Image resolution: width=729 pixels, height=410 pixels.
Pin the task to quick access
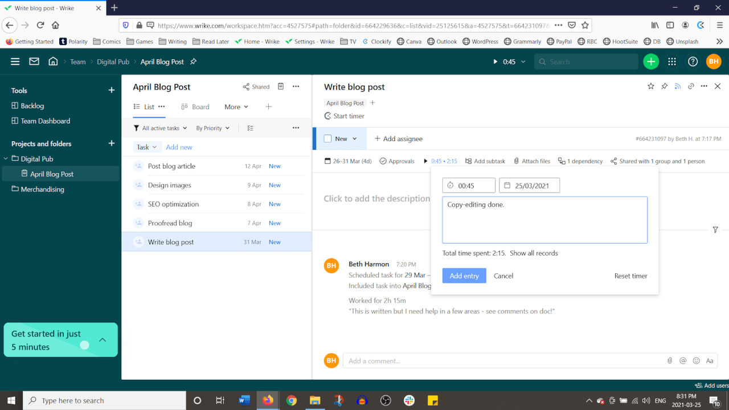(664, 86)
